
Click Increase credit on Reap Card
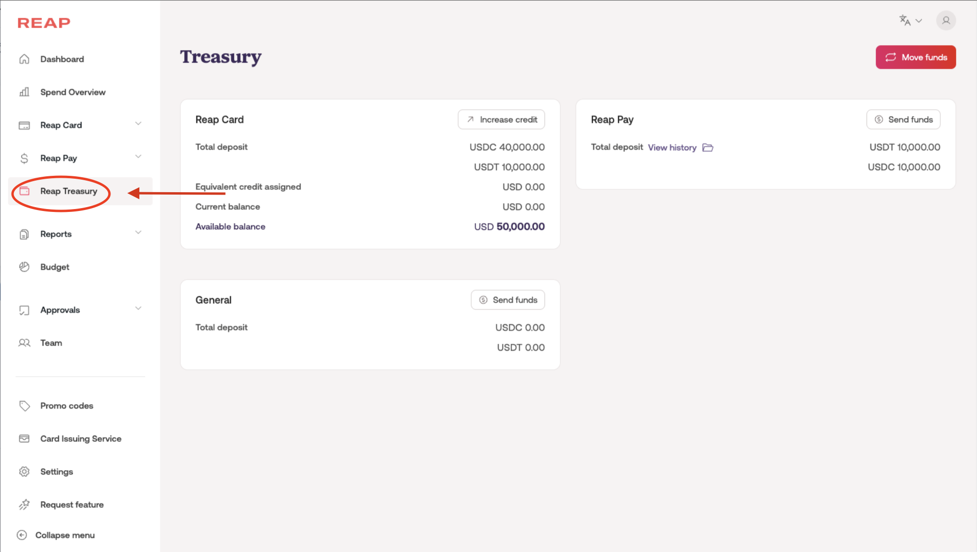click(501, 119)
